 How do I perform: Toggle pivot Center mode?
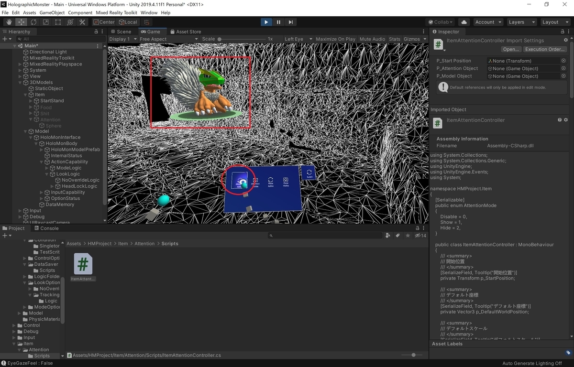pyautogui.click(x=104, y=22)
